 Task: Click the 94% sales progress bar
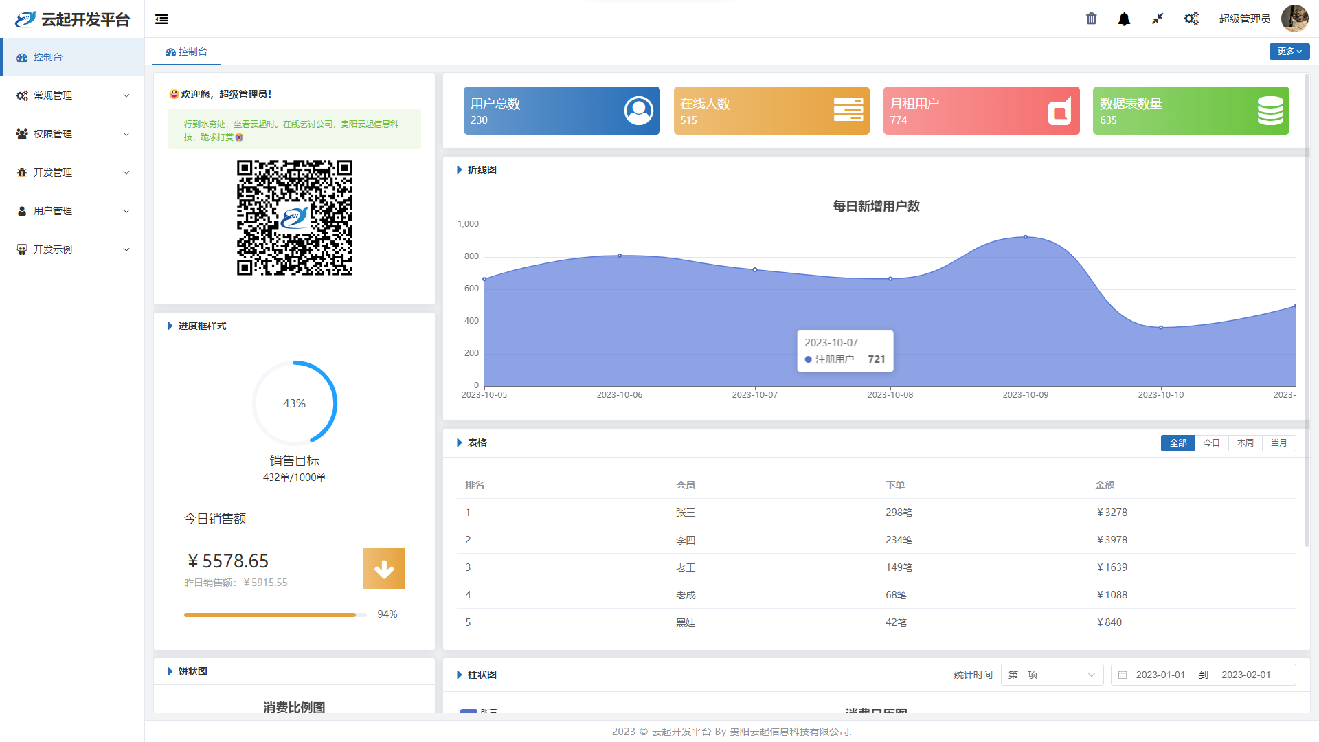[275, 615]
